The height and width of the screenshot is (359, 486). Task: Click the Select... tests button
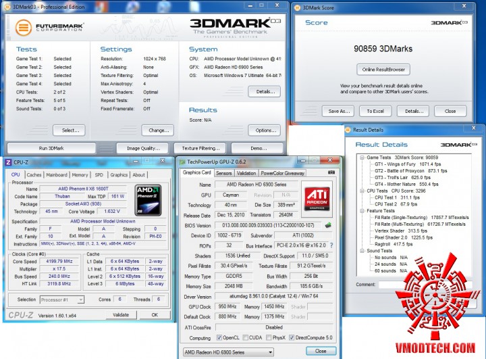[69, 130]
